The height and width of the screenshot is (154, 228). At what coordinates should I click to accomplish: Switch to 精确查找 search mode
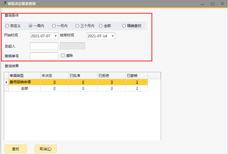pos(124,26)
